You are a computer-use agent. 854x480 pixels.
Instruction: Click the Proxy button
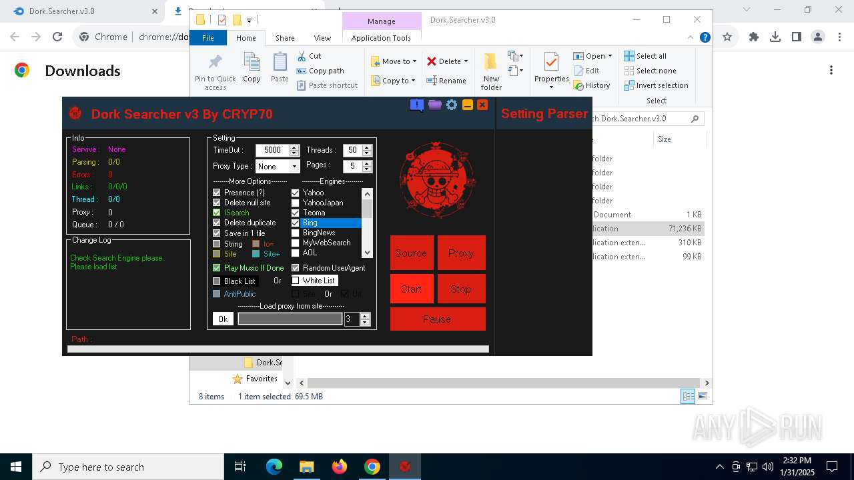click(x=460, y=253)
